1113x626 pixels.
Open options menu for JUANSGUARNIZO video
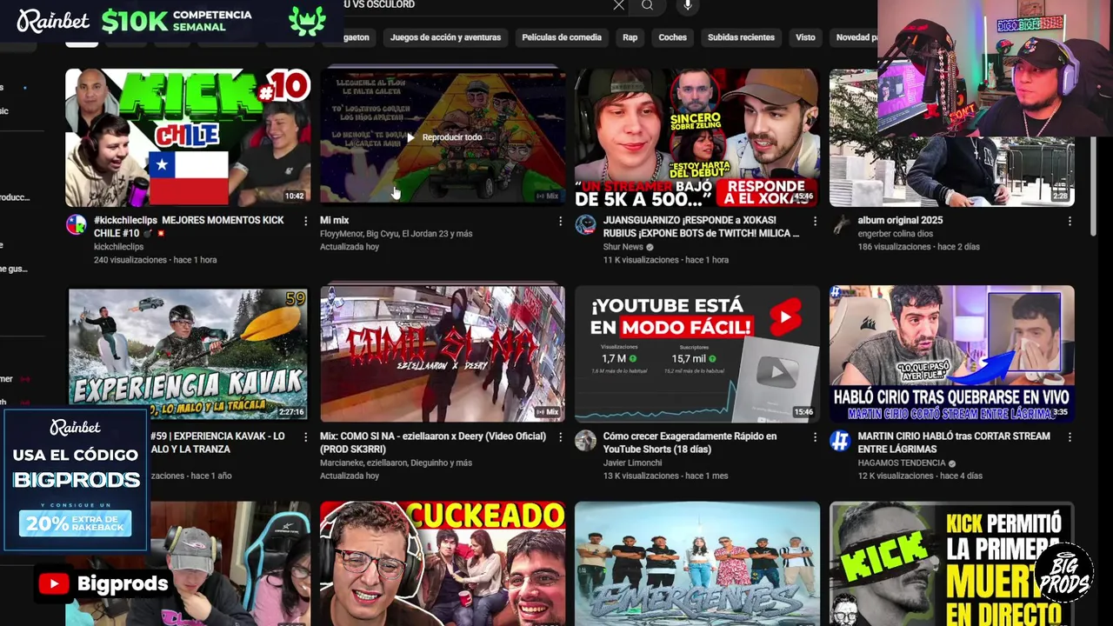815,221
